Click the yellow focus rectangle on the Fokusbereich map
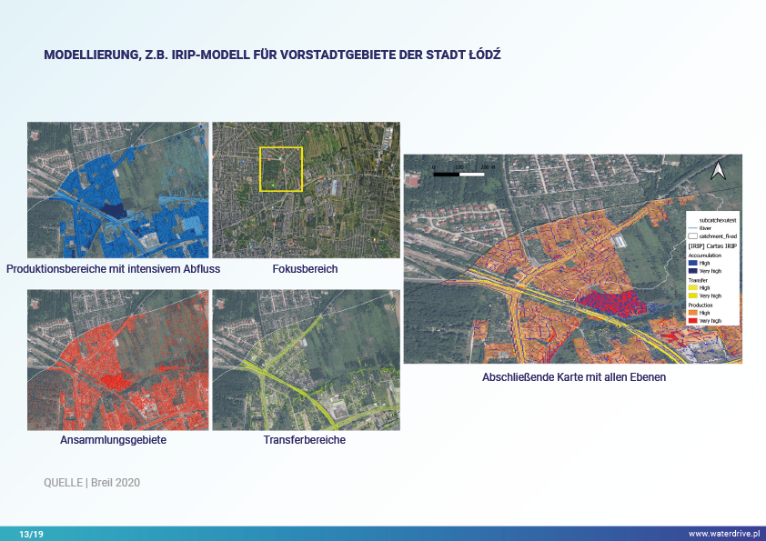This screenshot has width=766, height=541. 280,169
